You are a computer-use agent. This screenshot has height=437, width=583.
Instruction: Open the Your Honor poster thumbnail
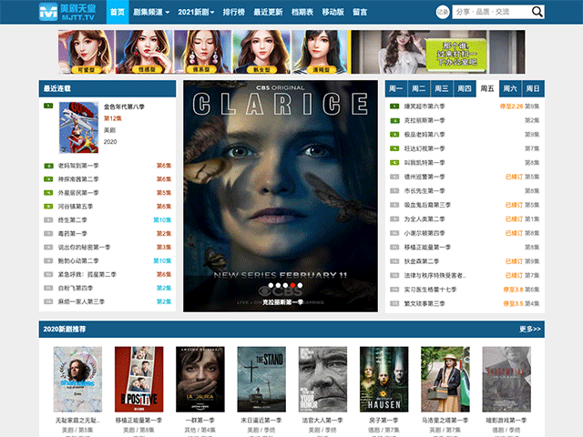tap(322, 379)
